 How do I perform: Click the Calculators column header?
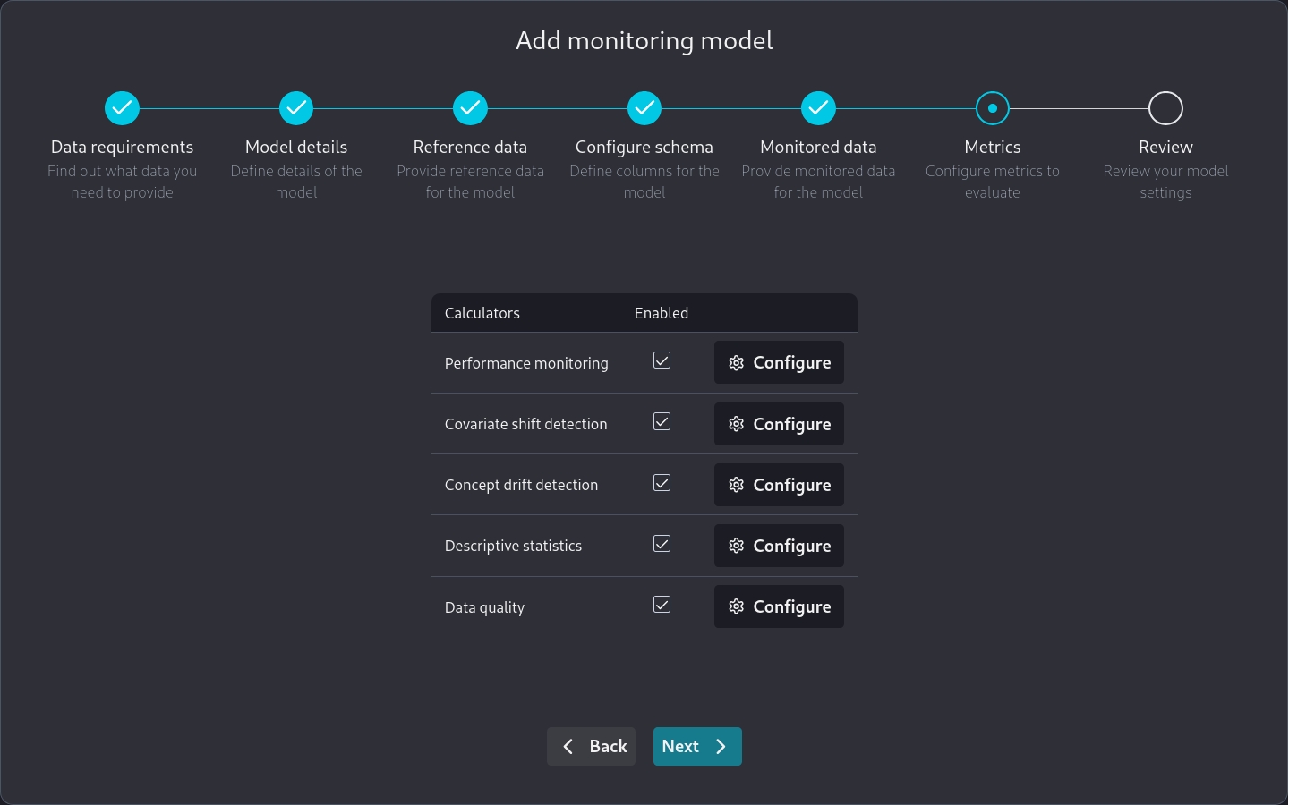click(x=482, y=313)
